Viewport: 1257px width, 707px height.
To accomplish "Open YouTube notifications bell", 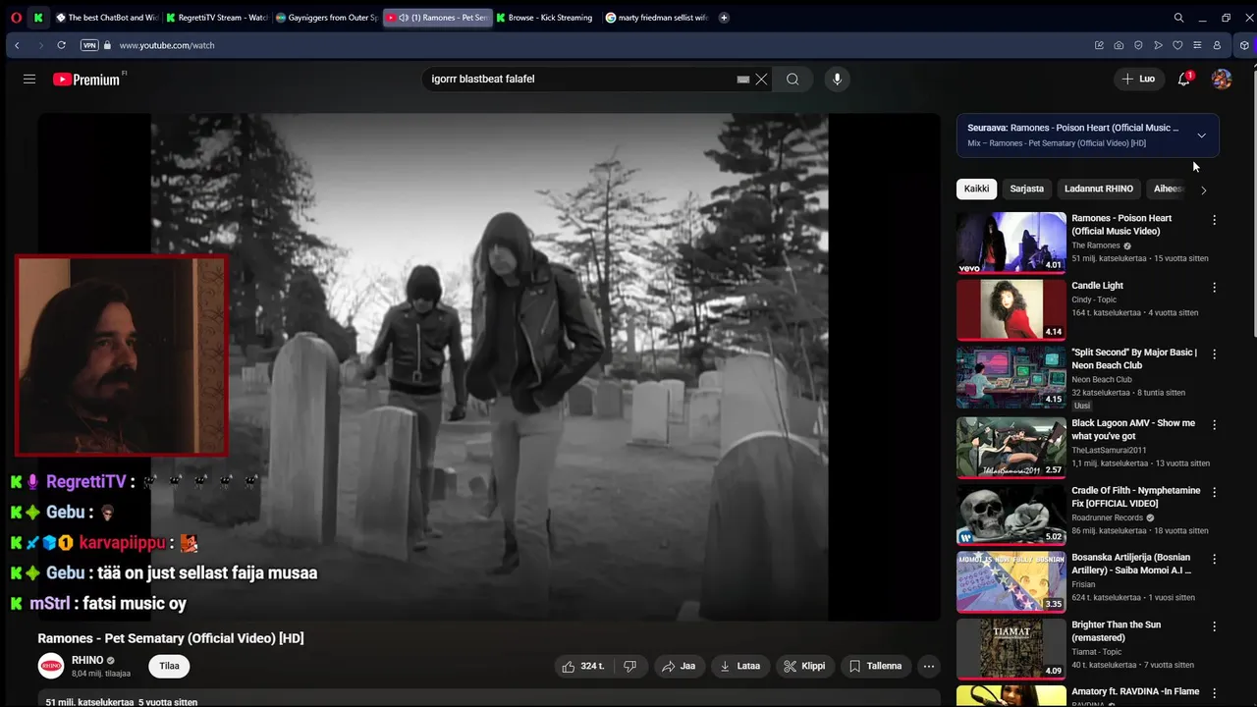I will (1184, 79).
